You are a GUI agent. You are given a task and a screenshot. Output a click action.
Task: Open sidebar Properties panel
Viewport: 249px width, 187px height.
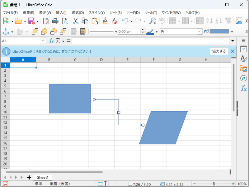(x=243, y=49)
